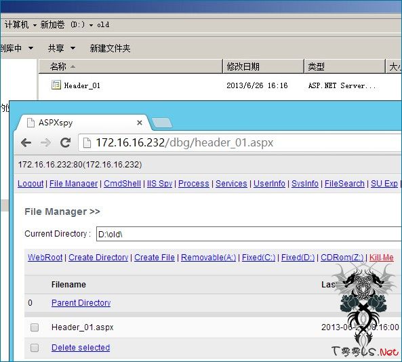Image resolution: width=402 pixels, height=362 pixels.
Task: Click the Header_01 file icon in Explorer
Action: click(x=56, y=85)
